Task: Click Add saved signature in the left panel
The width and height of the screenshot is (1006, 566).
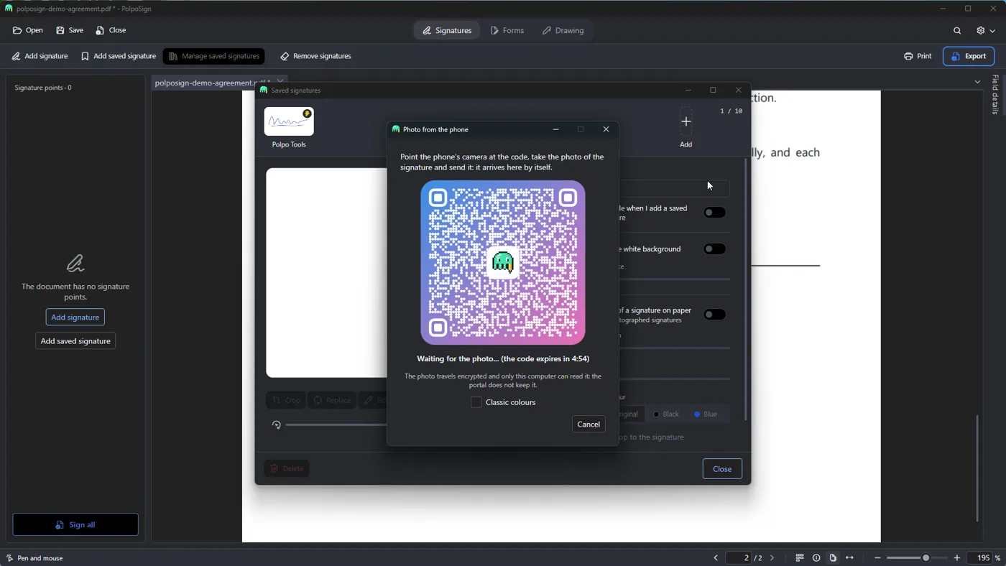Action: click(75, 341)
